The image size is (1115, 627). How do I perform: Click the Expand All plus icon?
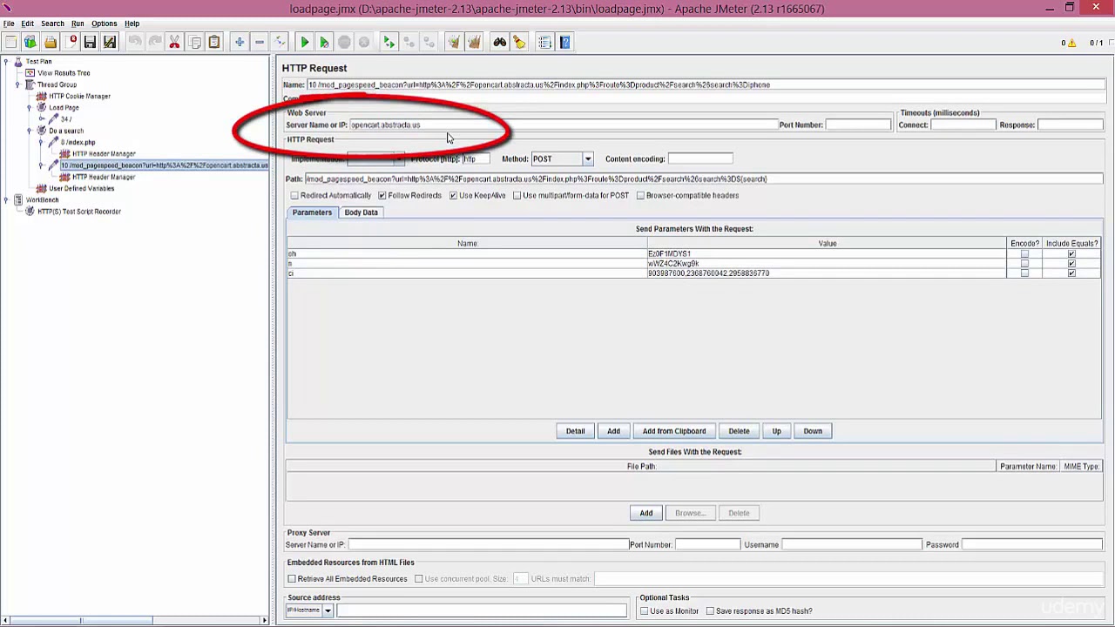click(239, 42)
